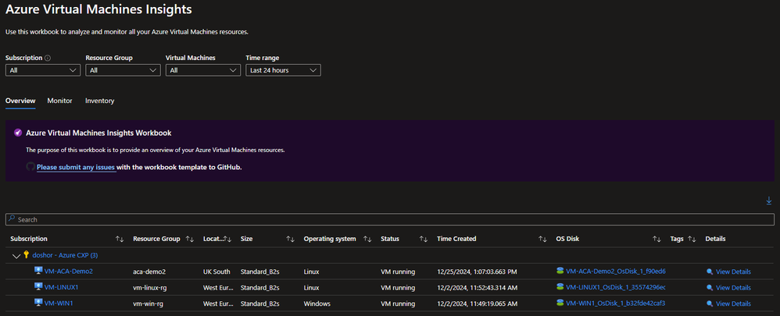The height and width of the screenshot is (316, 780).
Task: Open the 'Please submit any issues' link
Action: tap(76, 167)
